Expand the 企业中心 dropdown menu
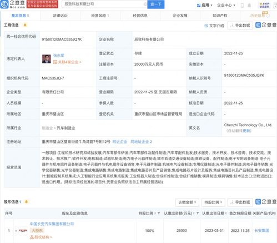The width and height of the screenshot is (277, 243). [x=226, y=5]
